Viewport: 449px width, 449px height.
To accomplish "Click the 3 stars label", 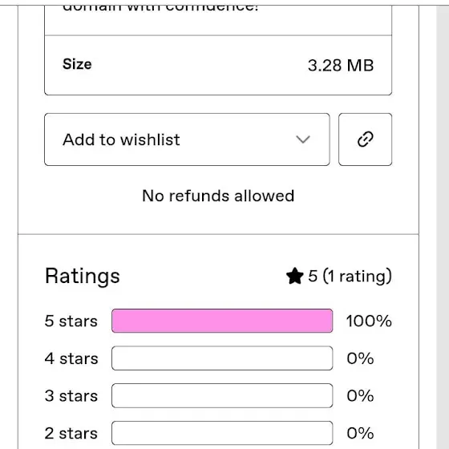I will 71,396.
